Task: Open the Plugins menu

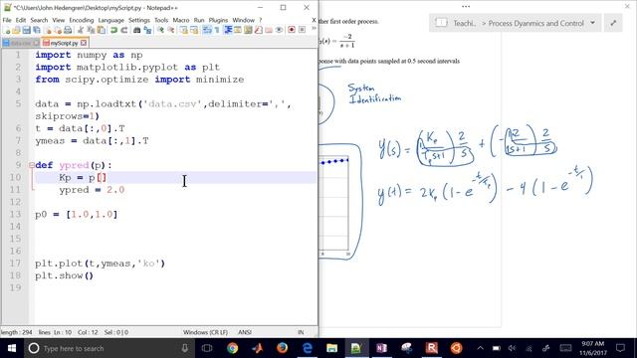Action: (218, 20)
